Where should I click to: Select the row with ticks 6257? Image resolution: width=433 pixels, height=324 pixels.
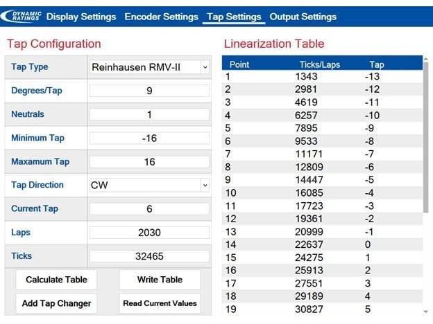[x=322, y=115]
